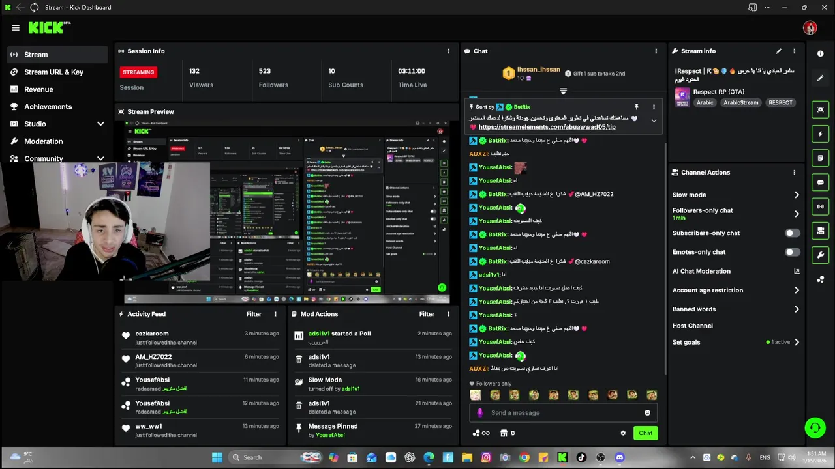Click the pin icon on pinned message

coord(636,107)
